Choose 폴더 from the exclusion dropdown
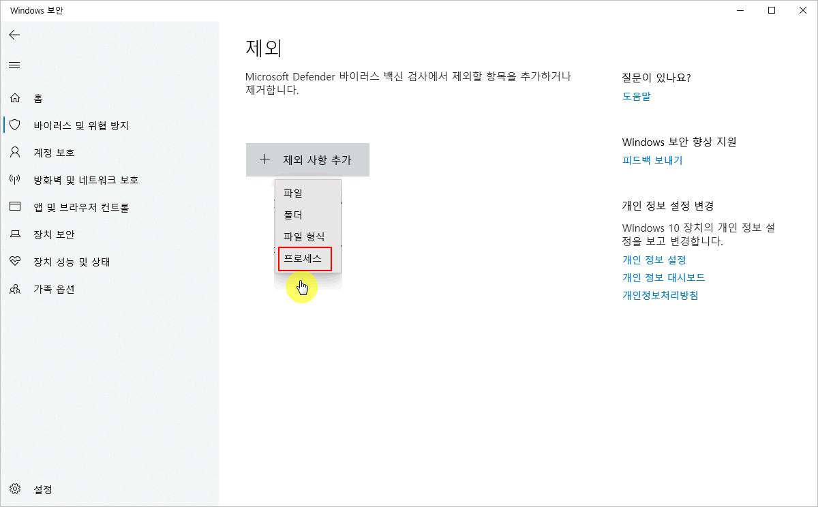Viewport: 818px width, 507px height. point(308,215)
